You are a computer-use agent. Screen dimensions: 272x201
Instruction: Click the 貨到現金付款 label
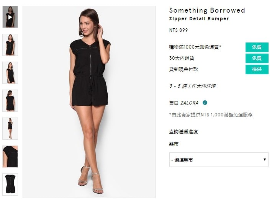click(x=184, y=69)
